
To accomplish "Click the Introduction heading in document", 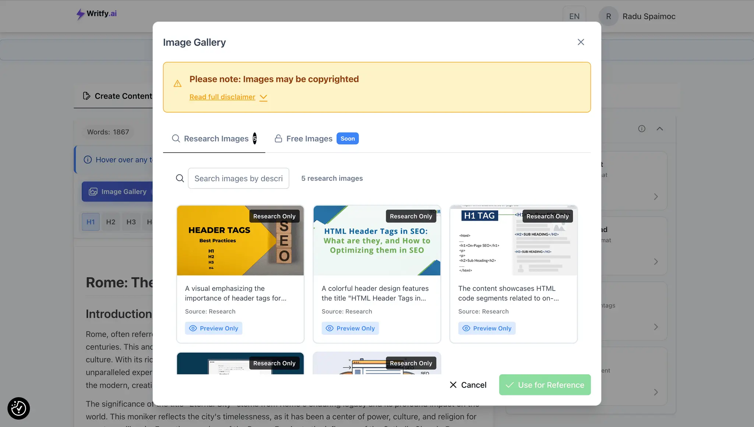I will click(x=119, y=314).
